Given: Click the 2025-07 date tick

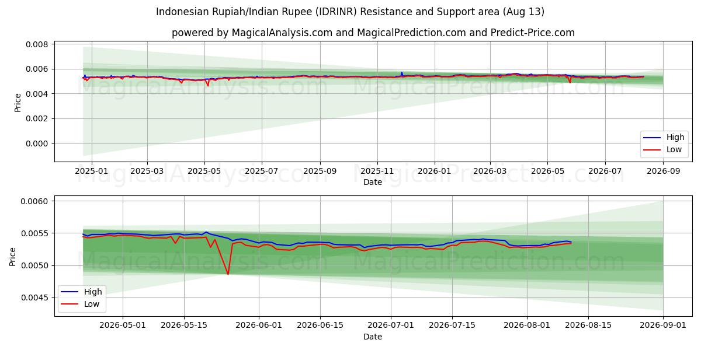Looking at the screenshot, I should [261, 171].
